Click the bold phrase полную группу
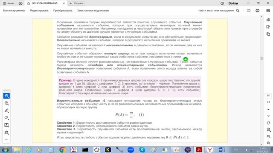The width and height of the screenshot is (273, 153). click(116, 54)
